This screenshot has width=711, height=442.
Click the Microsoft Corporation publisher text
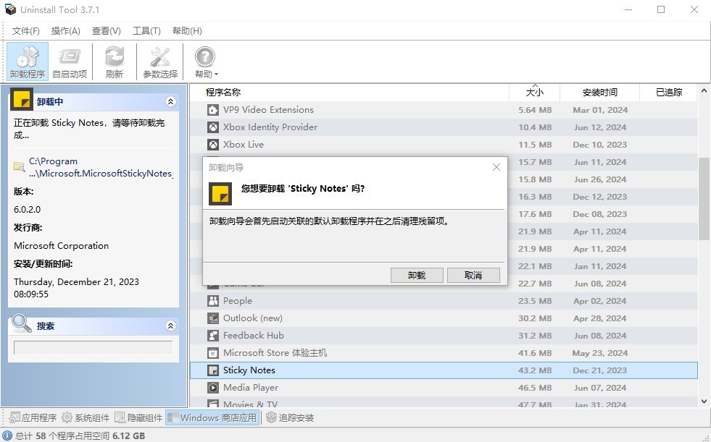tap(61, 246)
